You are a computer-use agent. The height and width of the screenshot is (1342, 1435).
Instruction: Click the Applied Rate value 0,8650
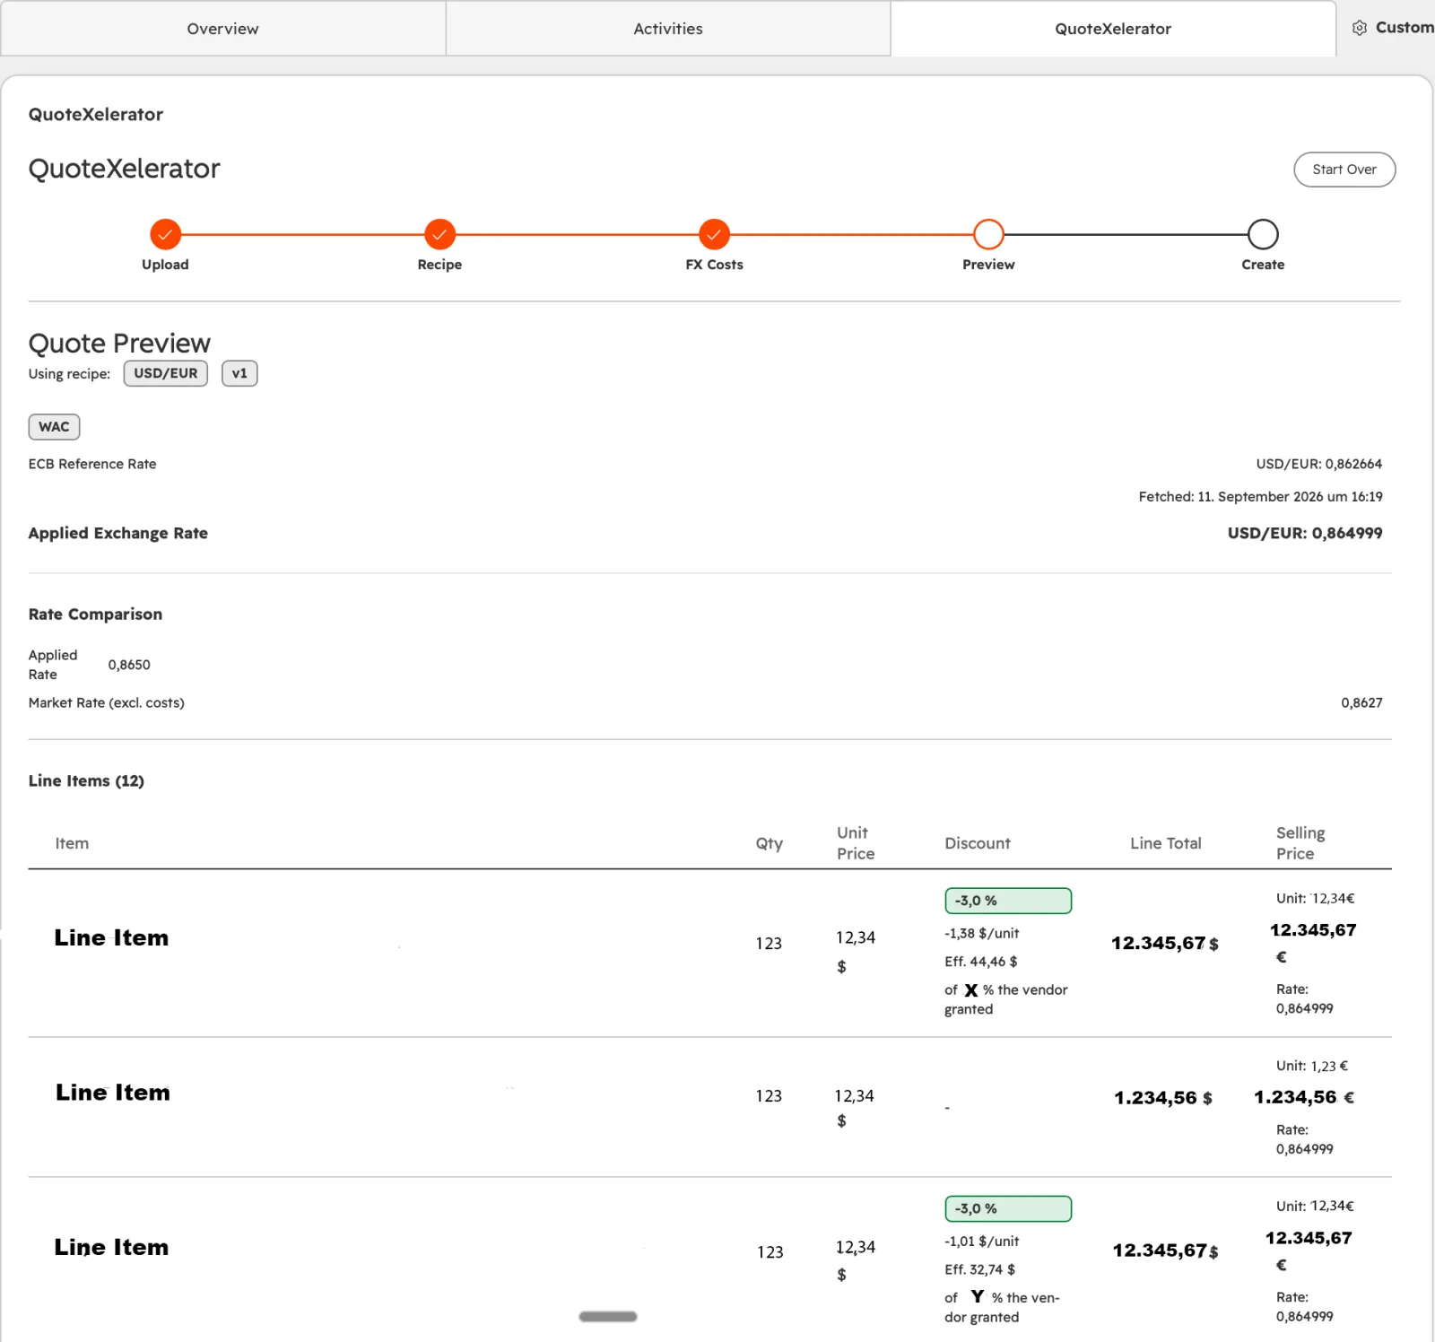tap(129, 665)
